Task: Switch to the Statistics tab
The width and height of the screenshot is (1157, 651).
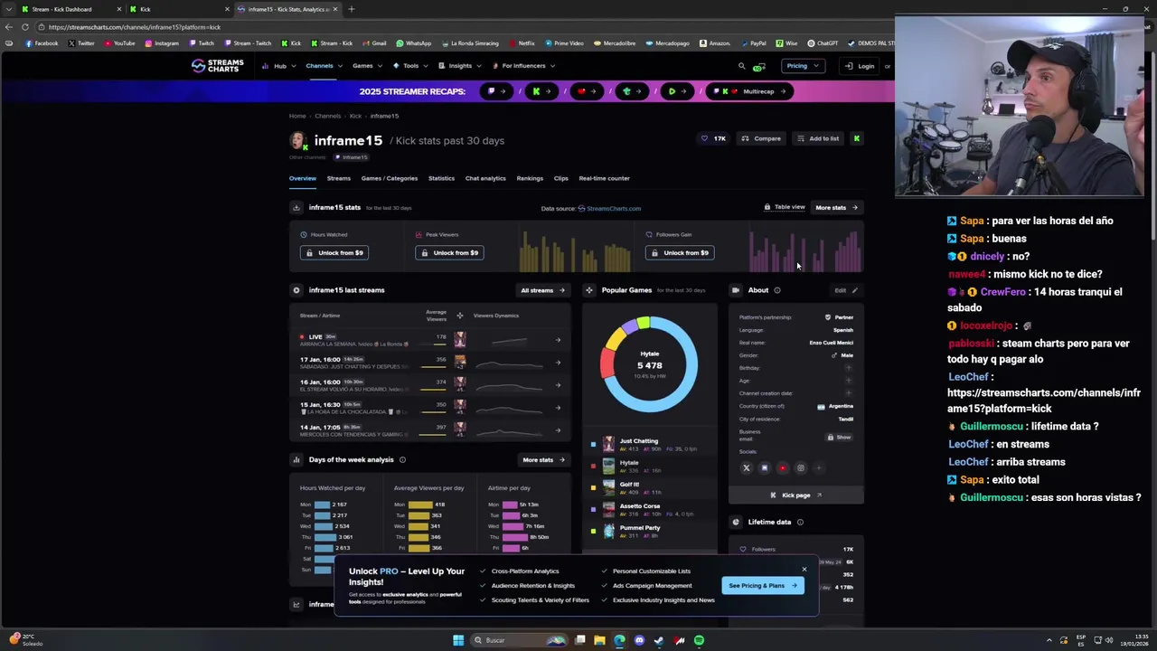Action: click(441, 178)
